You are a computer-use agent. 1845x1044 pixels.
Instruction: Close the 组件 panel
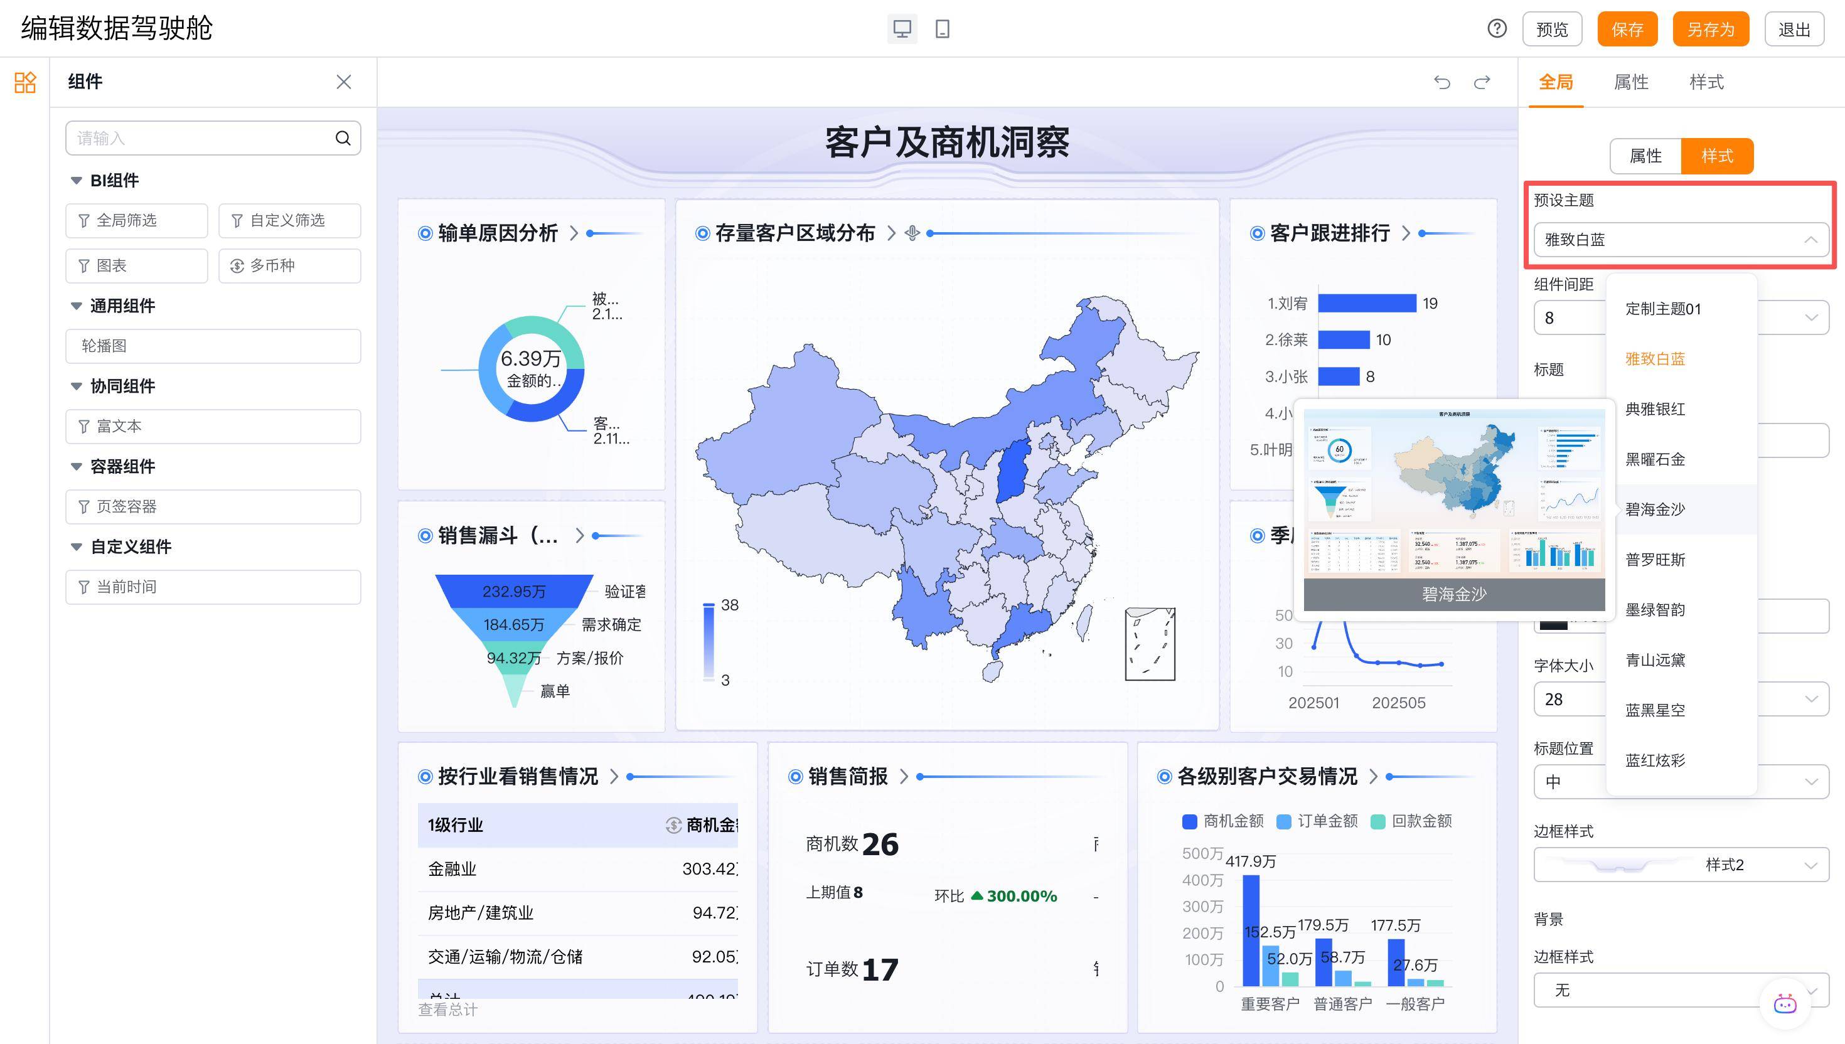pos(343,82)
